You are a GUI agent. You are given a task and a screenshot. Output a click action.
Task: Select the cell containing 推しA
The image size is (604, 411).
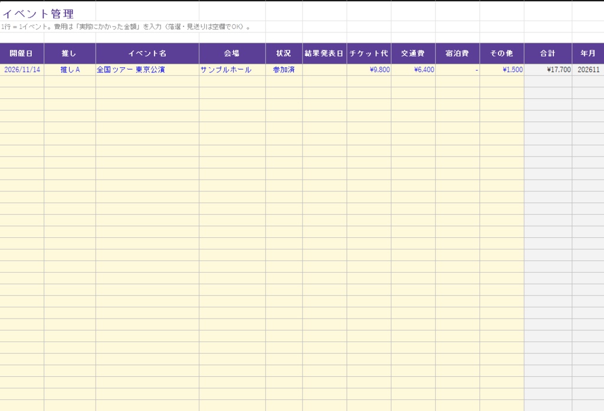70,69
